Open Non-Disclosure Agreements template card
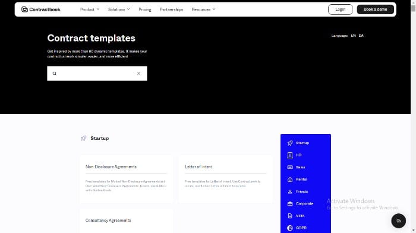Image resolution: width=416 pixels, height=233 pixels. (127, 179)
